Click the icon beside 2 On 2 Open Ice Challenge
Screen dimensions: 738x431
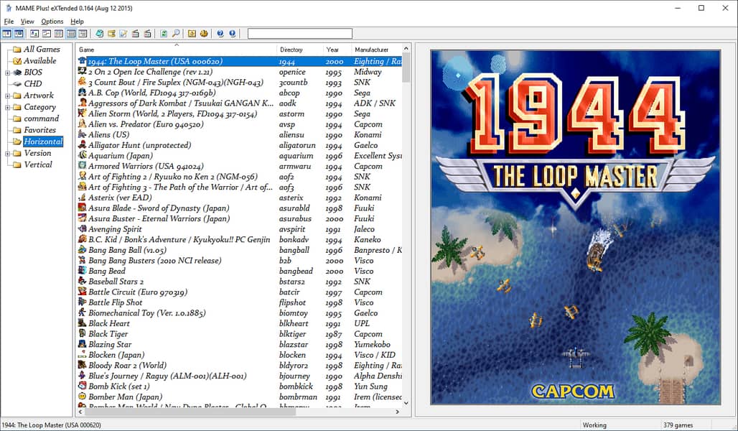tap(83, 72)
